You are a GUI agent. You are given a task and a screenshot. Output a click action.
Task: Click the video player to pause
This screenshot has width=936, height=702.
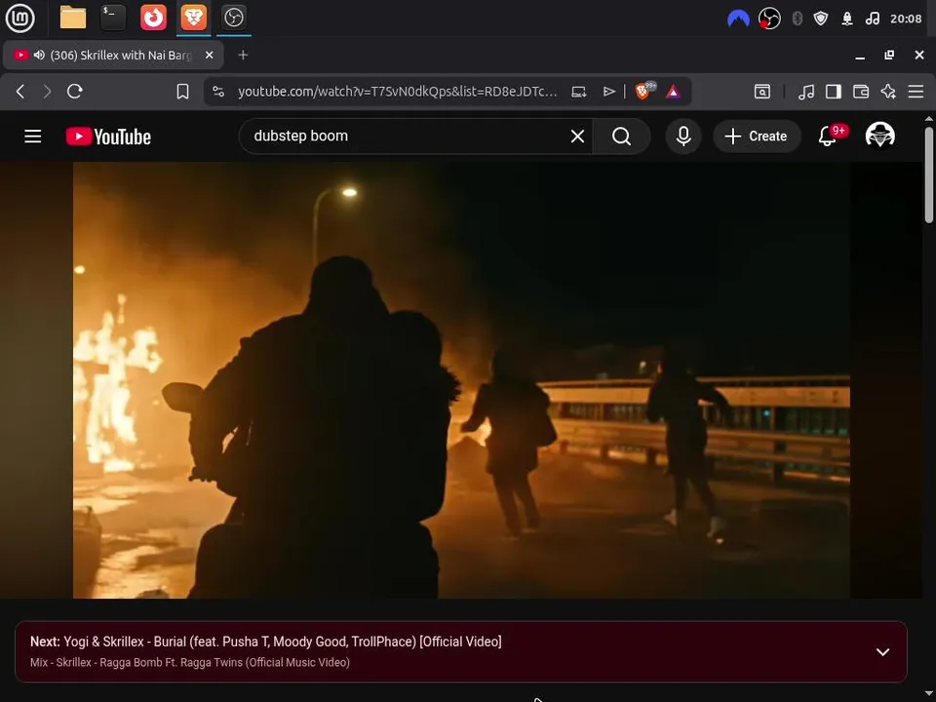(x=461, y=379)
